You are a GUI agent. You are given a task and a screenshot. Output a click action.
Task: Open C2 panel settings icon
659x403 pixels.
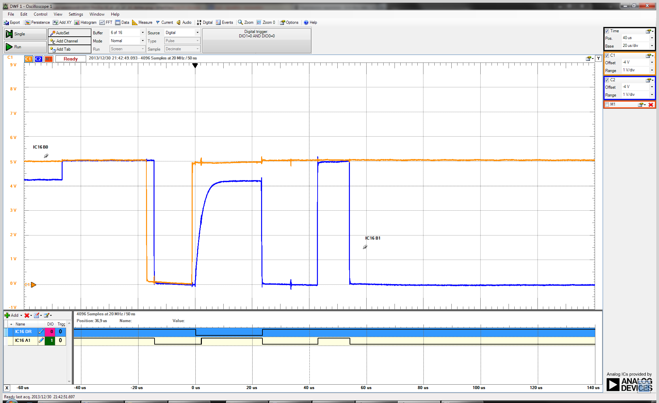tap(650, 80)
